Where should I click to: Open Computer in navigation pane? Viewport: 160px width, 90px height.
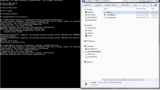[90, 46]
